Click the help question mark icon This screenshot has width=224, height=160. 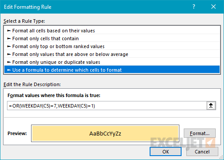coord(194,7)
